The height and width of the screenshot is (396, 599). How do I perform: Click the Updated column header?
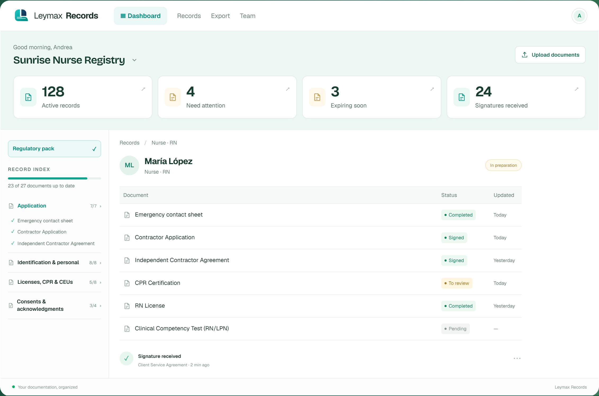pos(504,195)
